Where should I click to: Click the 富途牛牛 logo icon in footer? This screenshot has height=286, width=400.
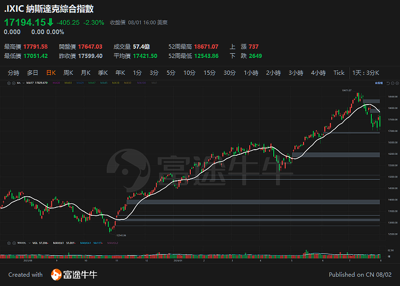[x=56, y=275]
